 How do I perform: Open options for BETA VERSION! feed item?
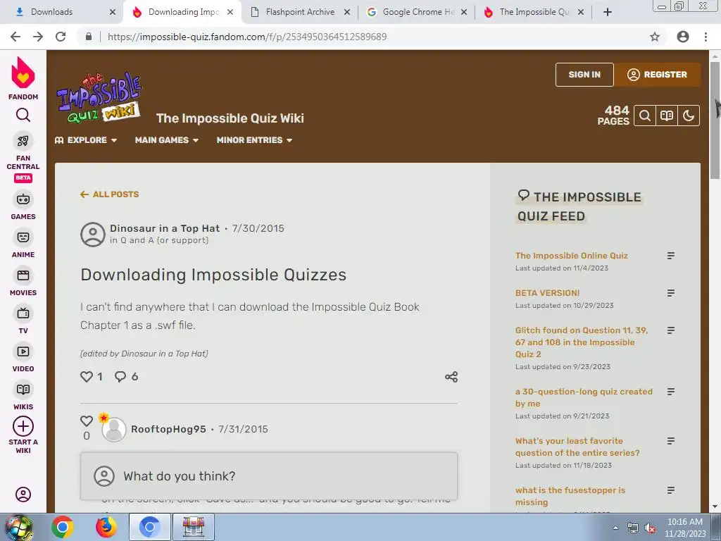click(x=671, y=293)
